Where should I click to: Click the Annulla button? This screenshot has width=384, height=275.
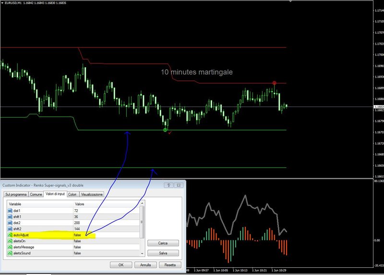point(145,265)
